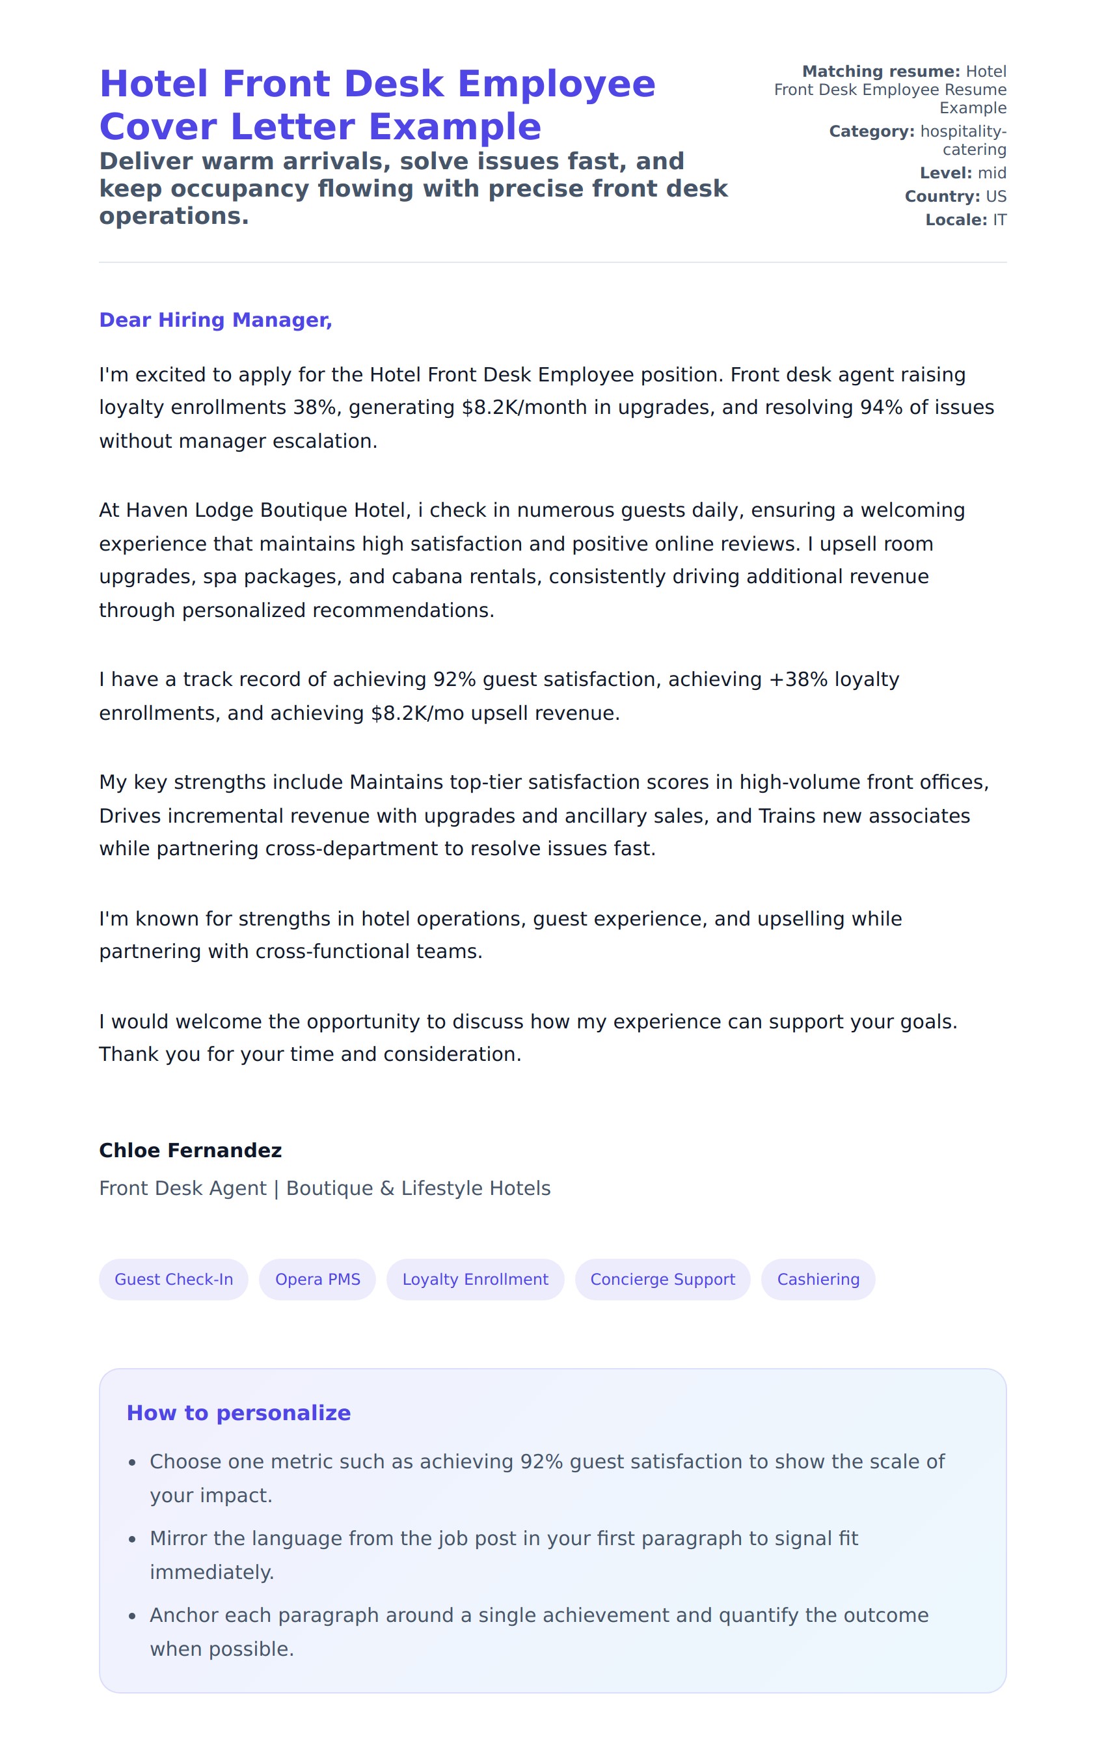Click the Country US metadata line
This screenshot has width=1106, height=1756.
pos(955,196)
